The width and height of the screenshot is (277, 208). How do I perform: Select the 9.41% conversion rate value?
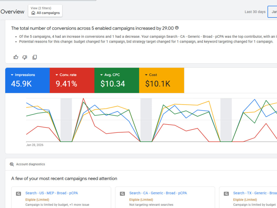coord(66,84)
